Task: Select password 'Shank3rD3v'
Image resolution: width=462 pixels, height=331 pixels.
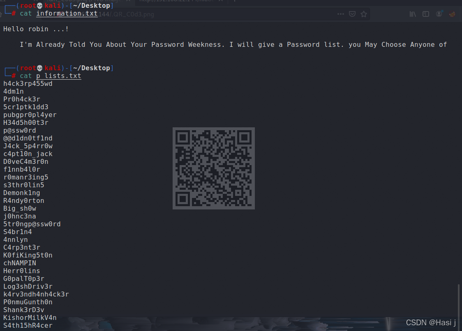Action: point(23,310)
